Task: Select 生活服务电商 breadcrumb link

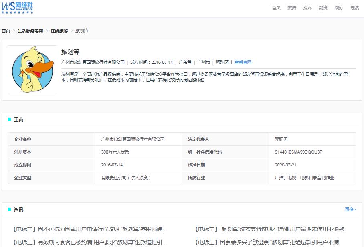Action: (30, 30)
